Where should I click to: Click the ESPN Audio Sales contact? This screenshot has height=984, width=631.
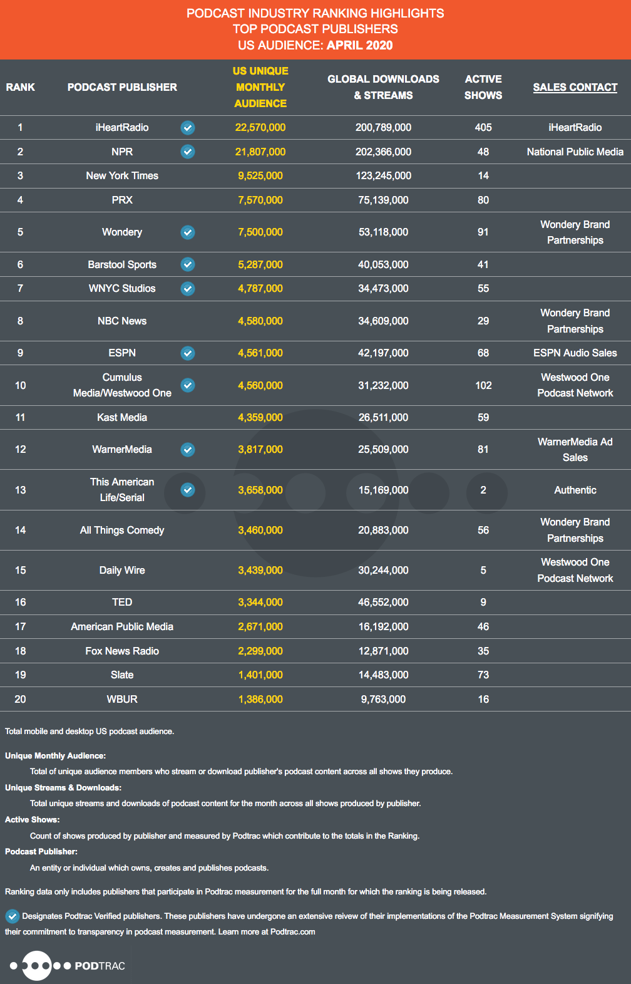(x=575, y=353)
